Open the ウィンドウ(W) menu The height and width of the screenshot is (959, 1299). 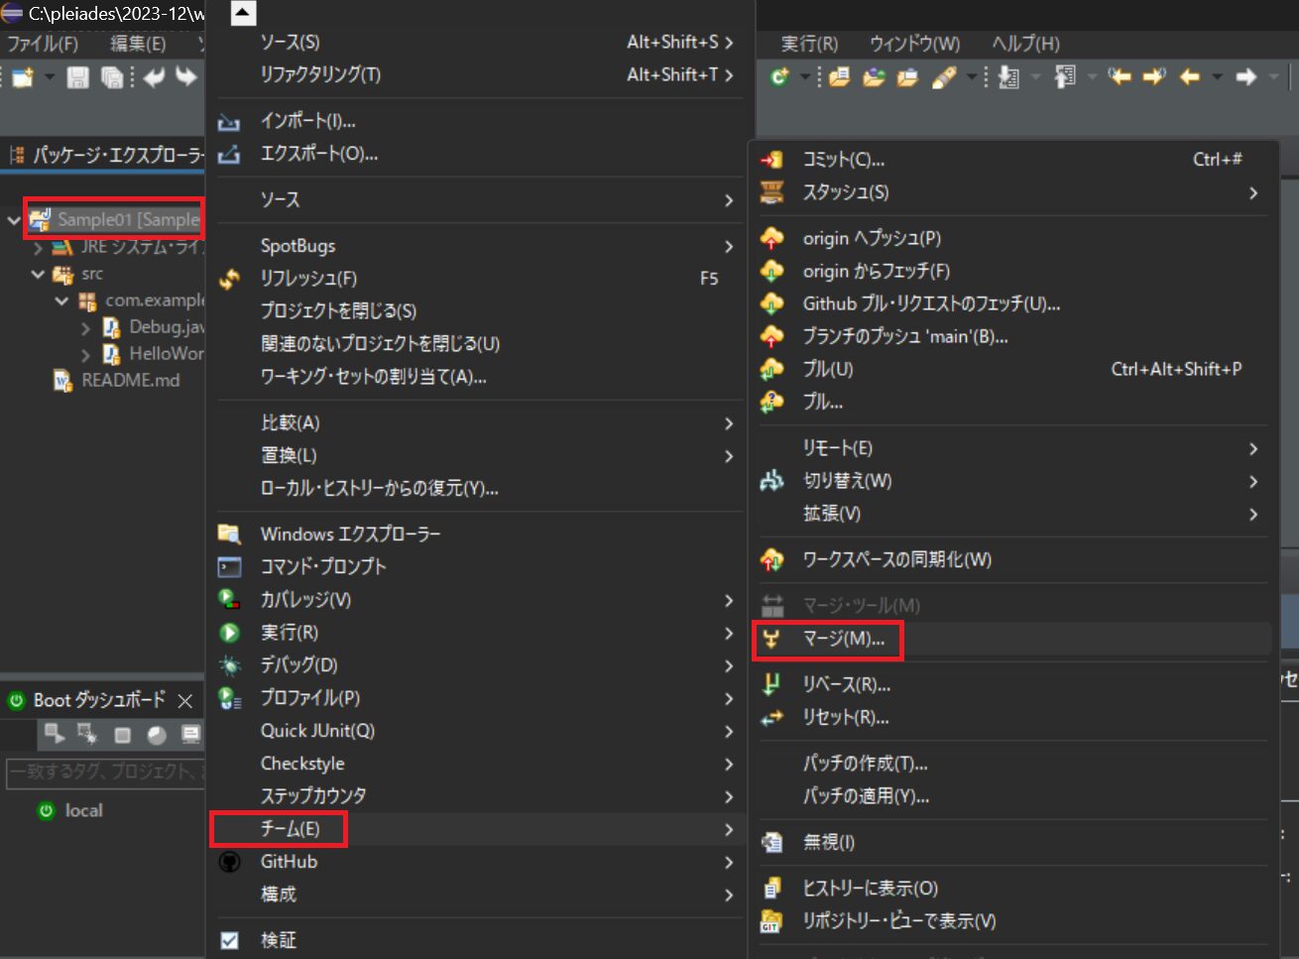[914, 44]
